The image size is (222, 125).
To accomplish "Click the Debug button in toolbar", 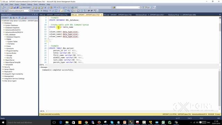I will 44,11.
